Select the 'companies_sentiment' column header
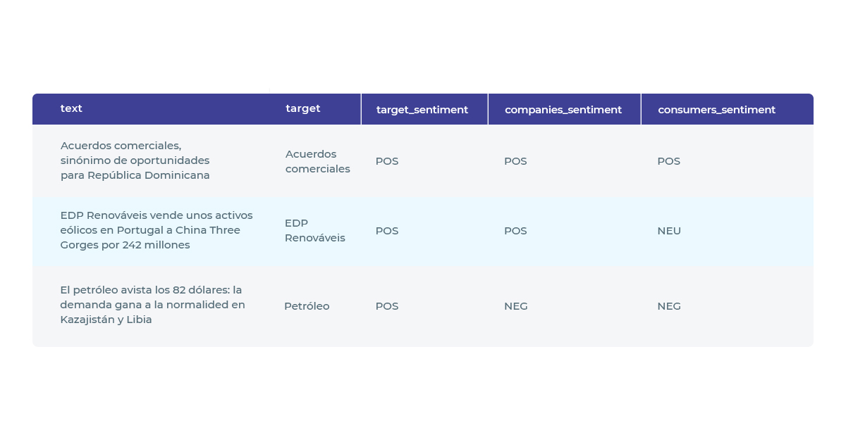 [563, 110]
